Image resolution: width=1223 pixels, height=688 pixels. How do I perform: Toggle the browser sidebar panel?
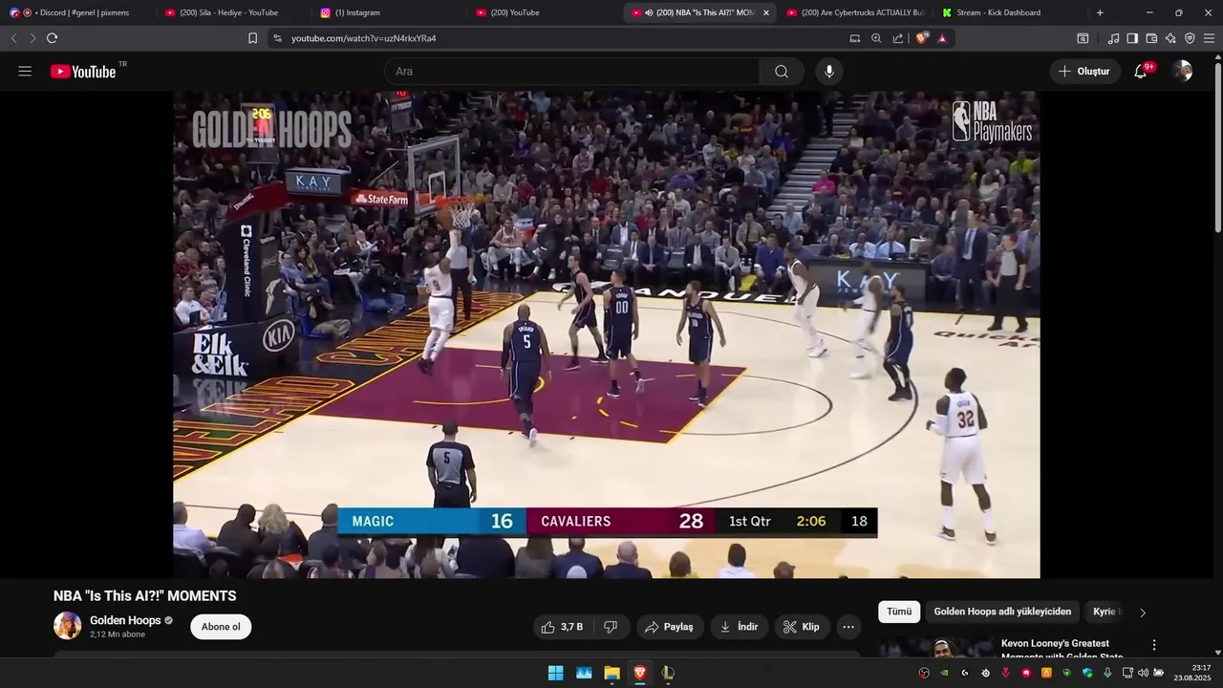click(x=1132, y=38)
